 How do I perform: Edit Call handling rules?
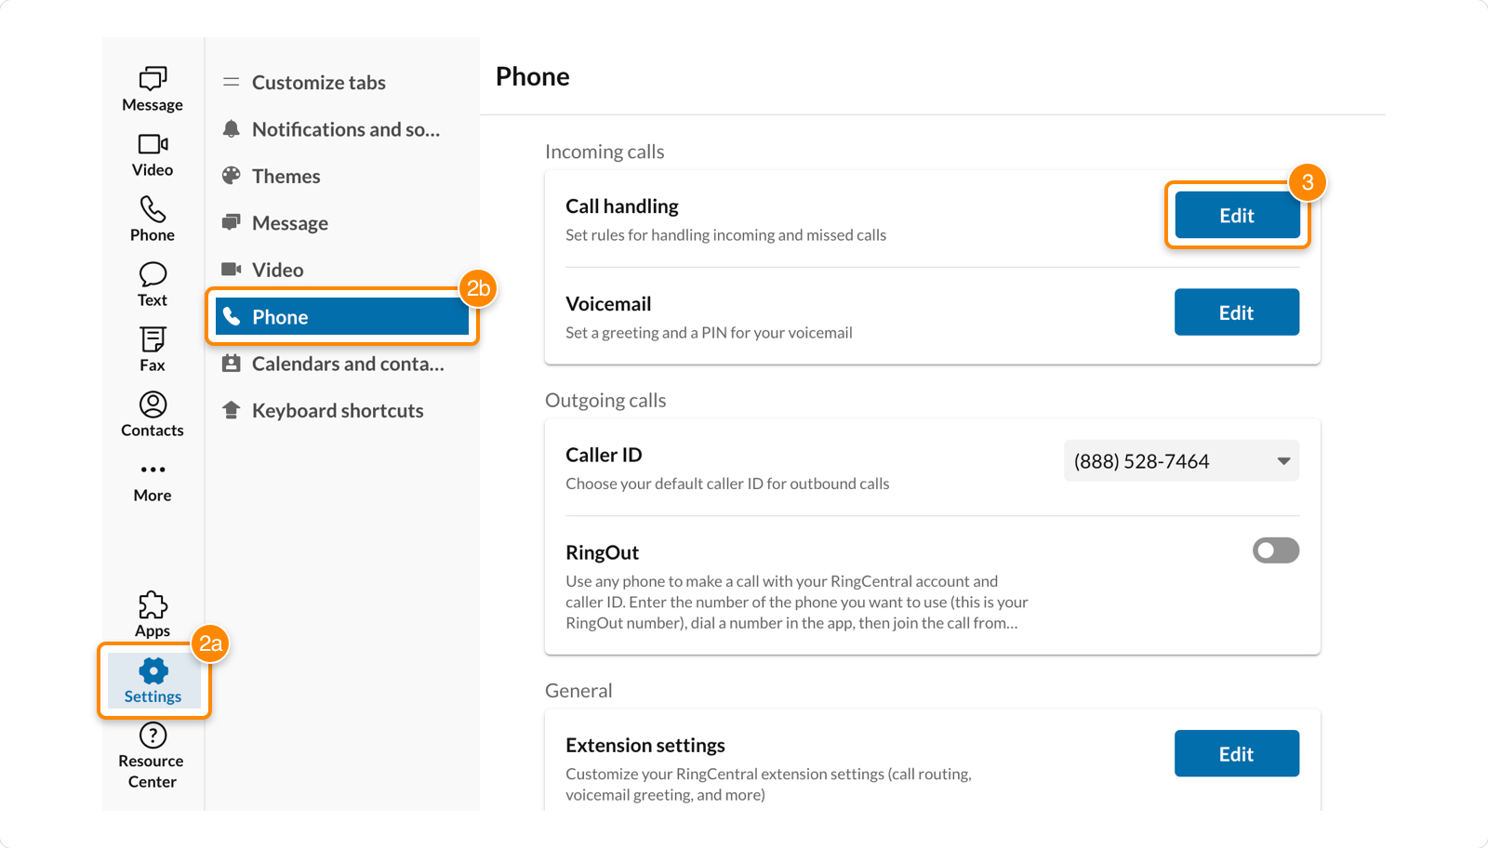coord(1237,215)
